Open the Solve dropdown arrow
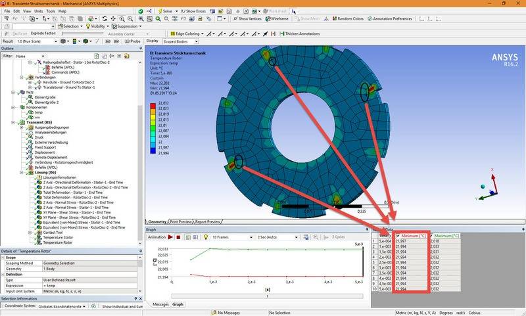The height and width of the screenshot is (316, 526). pos(176,11)
